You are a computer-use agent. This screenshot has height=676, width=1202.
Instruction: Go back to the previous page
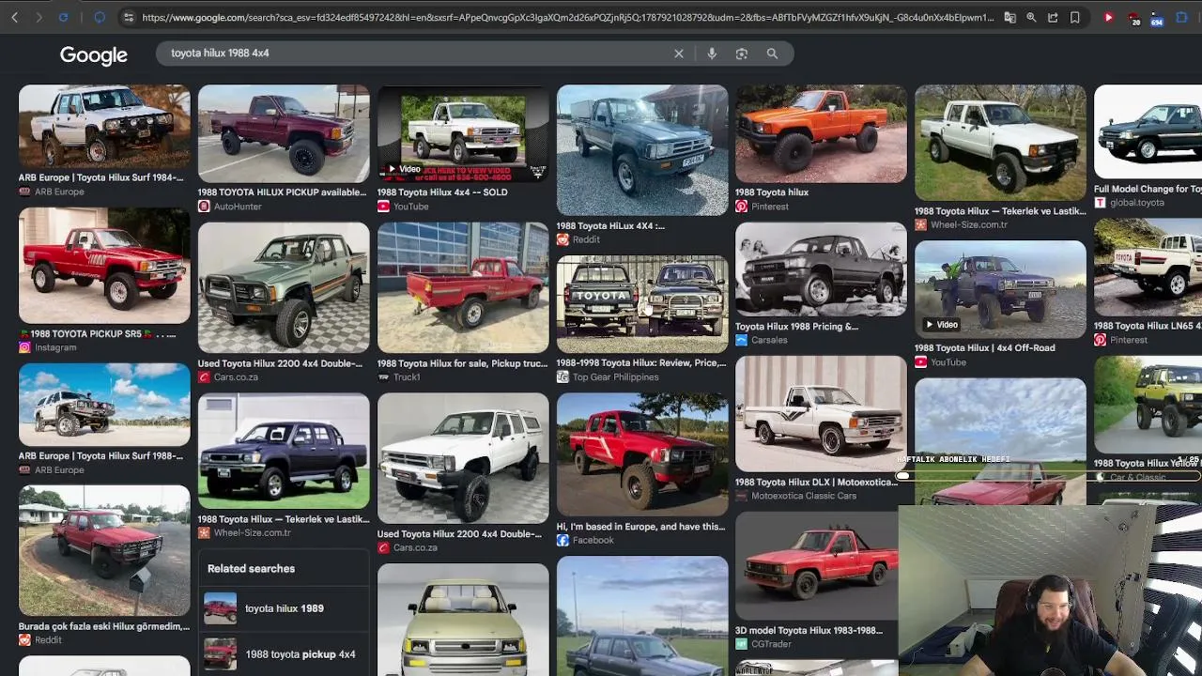coord(14,17)
